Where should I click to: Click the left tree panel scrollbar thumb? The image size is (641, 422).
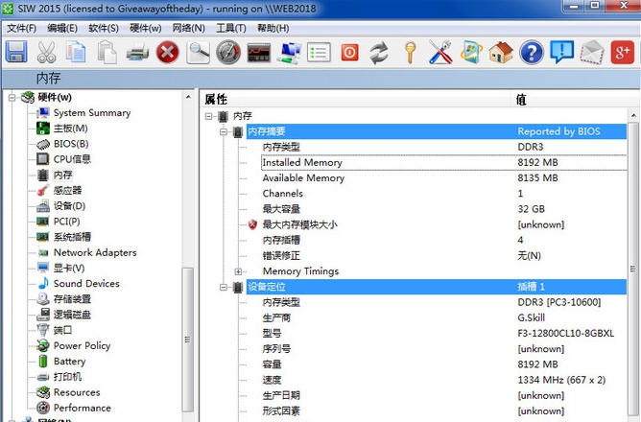coord(188,340)
